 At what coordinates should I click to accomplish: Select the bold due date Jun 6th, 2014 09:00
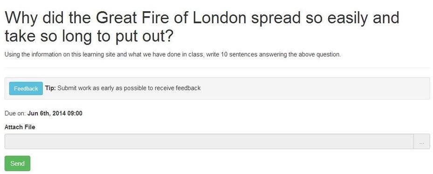click(x=55, y=114)
